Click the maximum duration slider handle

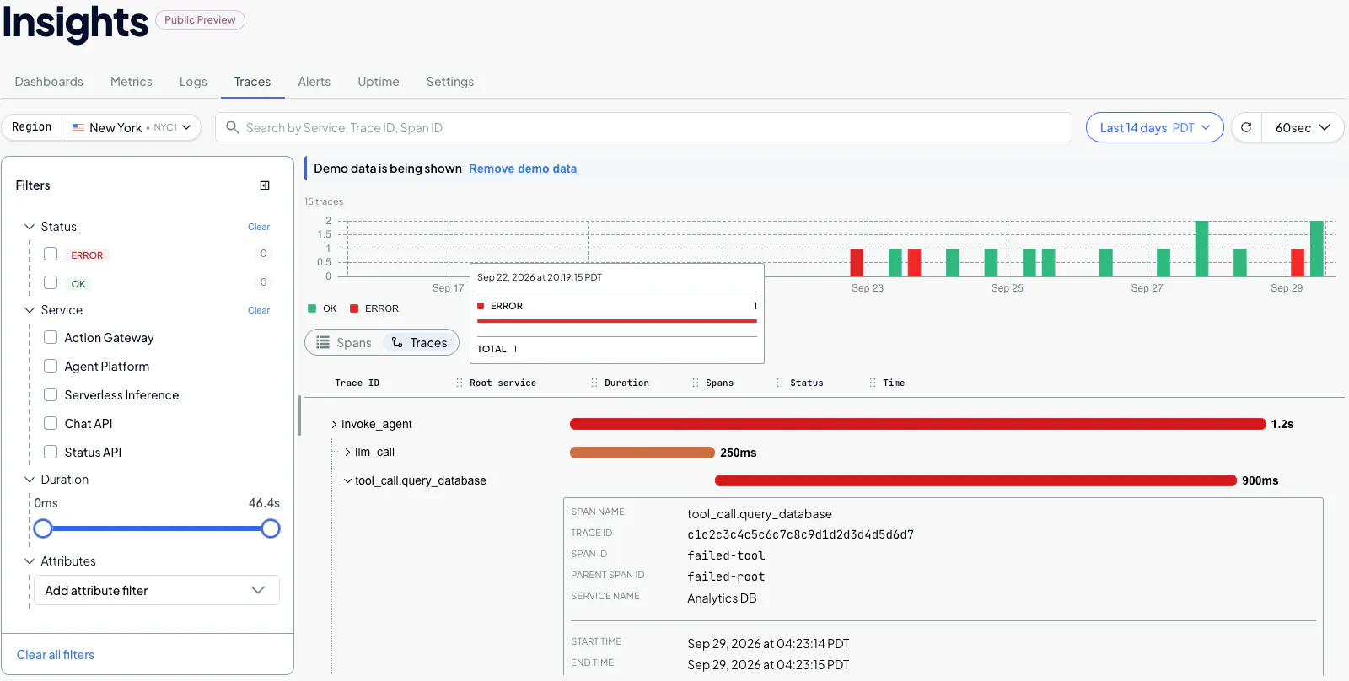coord(271,528)
